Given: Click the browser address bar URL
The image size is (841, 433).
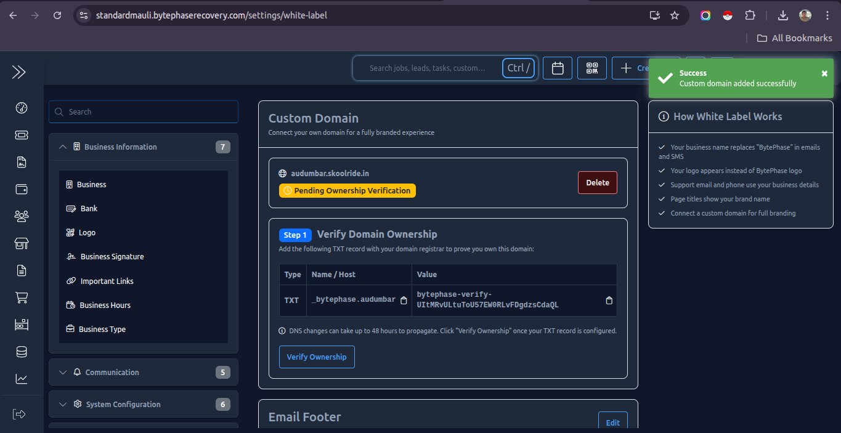Looking at the screenshot, I should [211, 15].
